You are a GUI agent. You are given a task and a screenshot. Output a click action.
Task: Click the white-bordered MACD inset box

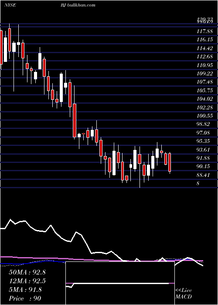(120, 283)
